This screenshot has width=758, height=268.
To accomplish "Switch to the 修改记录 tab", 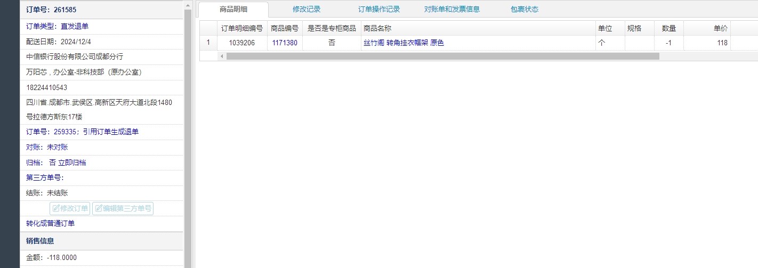I will point(307,9).
